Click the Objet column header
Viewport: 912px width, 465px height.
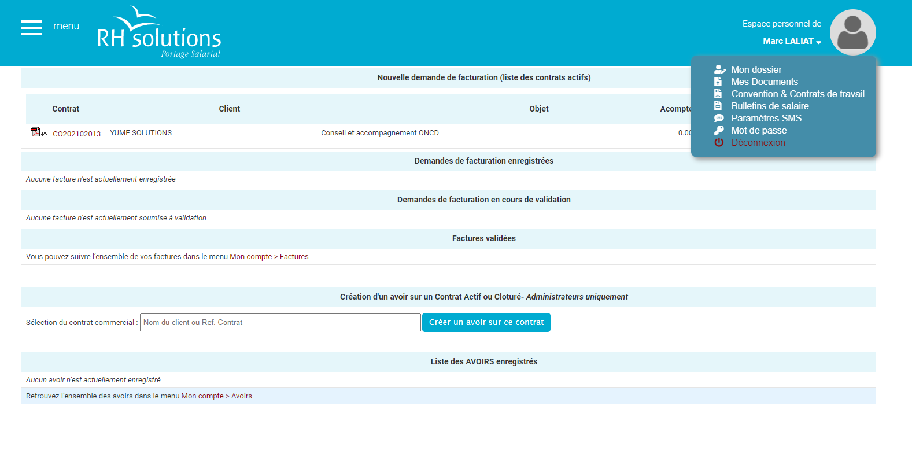click(539, 109)
